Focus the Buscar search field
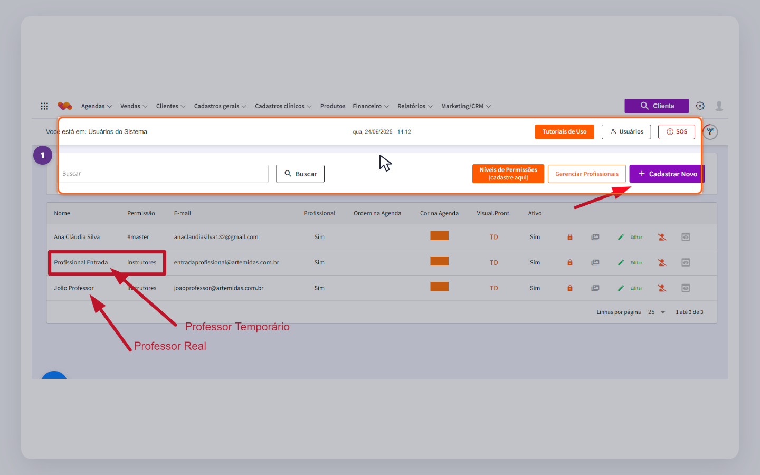This screenshot has height=475, width=760. point(163,174)
